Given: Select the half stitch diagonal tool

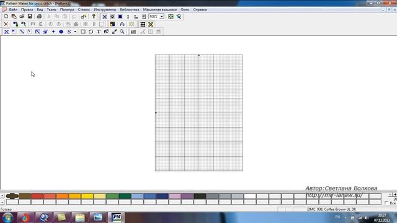Looking at the screenshot, I should point(22,32).
